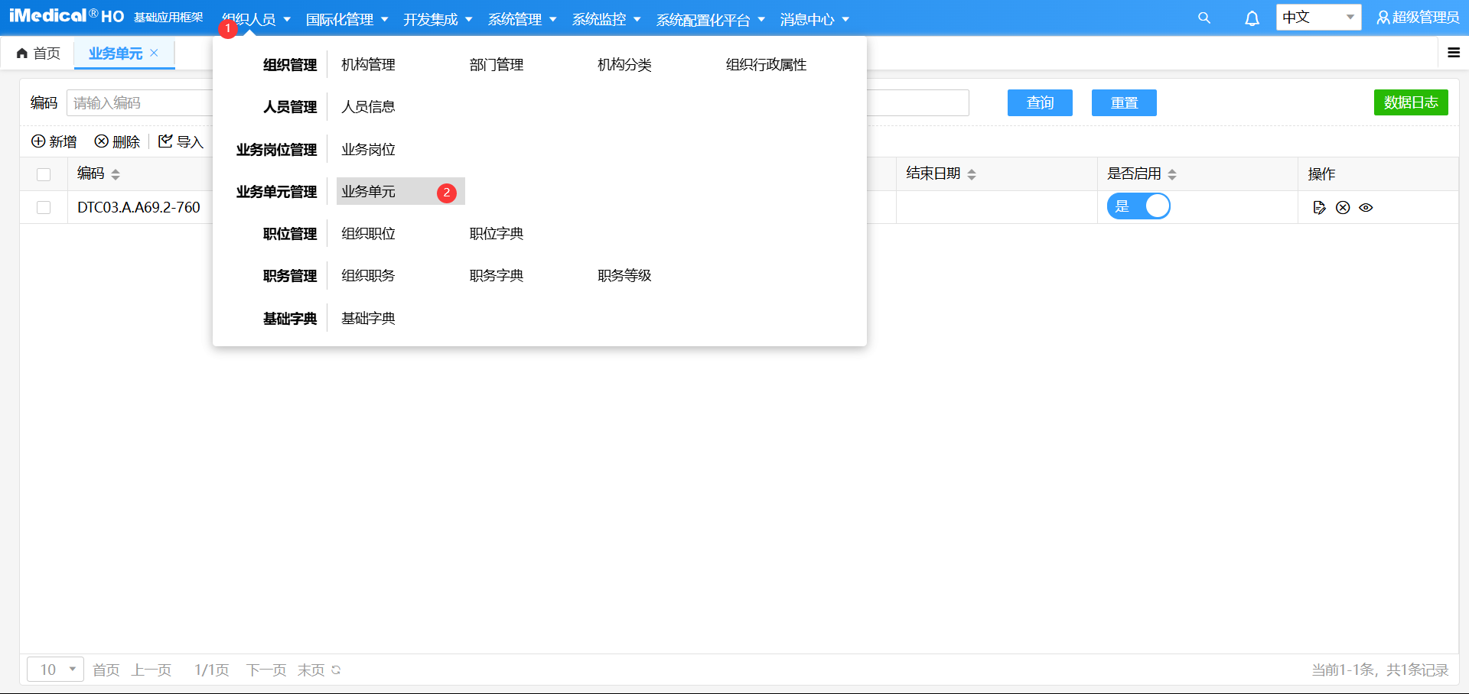Check the row checkbox for DTC03.A.A69.2-760
Viewport: 1469px width, 694px height.
44,207
